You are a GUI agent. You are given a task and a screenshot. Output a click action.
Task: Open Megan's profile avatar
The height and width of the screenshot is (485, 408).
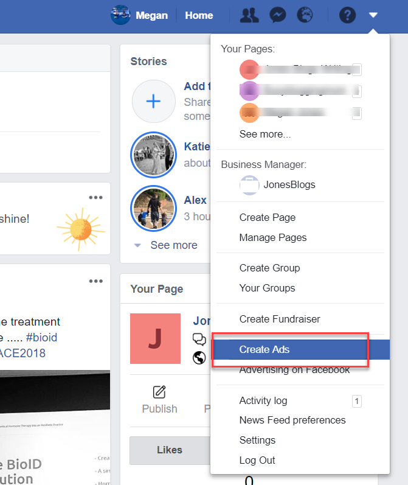tap(120, 15)
